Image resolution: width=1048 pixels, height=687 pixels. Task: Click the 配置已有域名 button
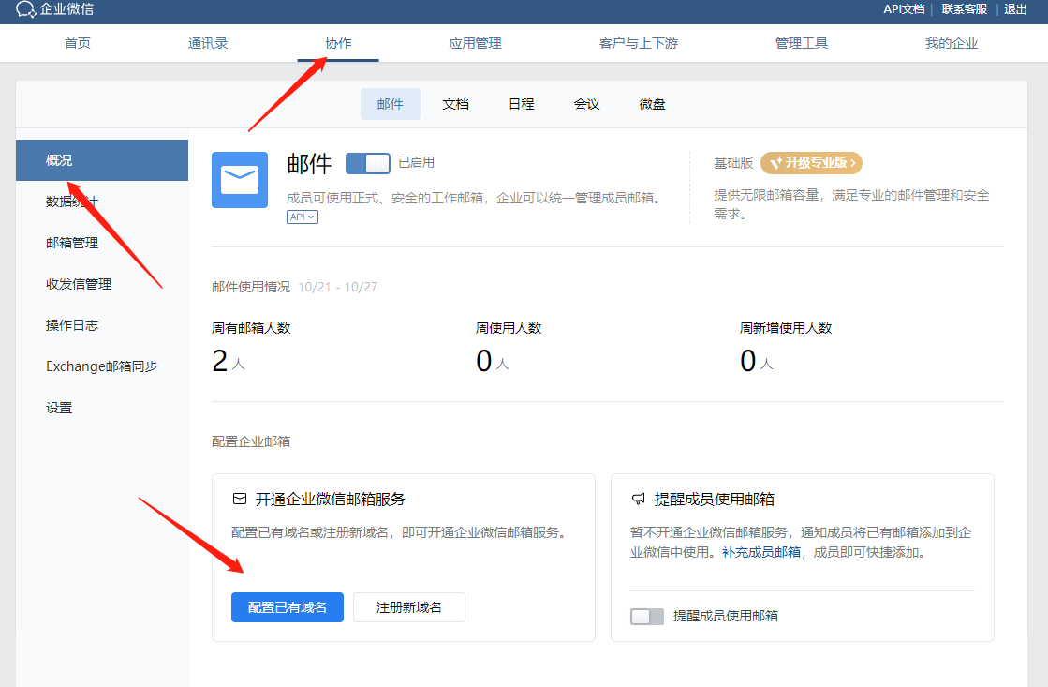pos(288,607)
